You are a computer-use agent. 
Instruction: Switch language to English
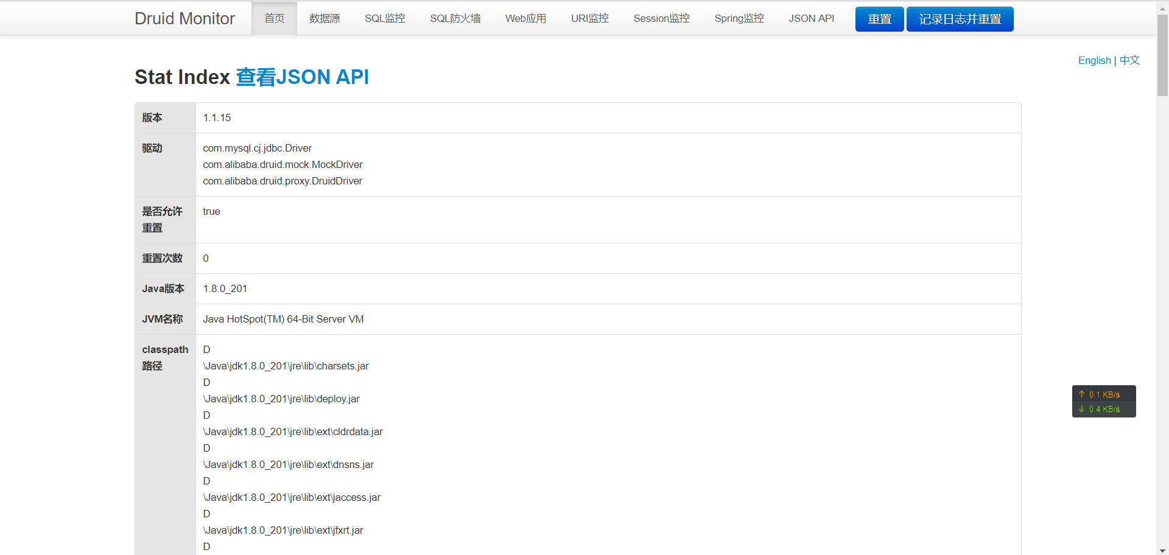(x=1094, y=60)
